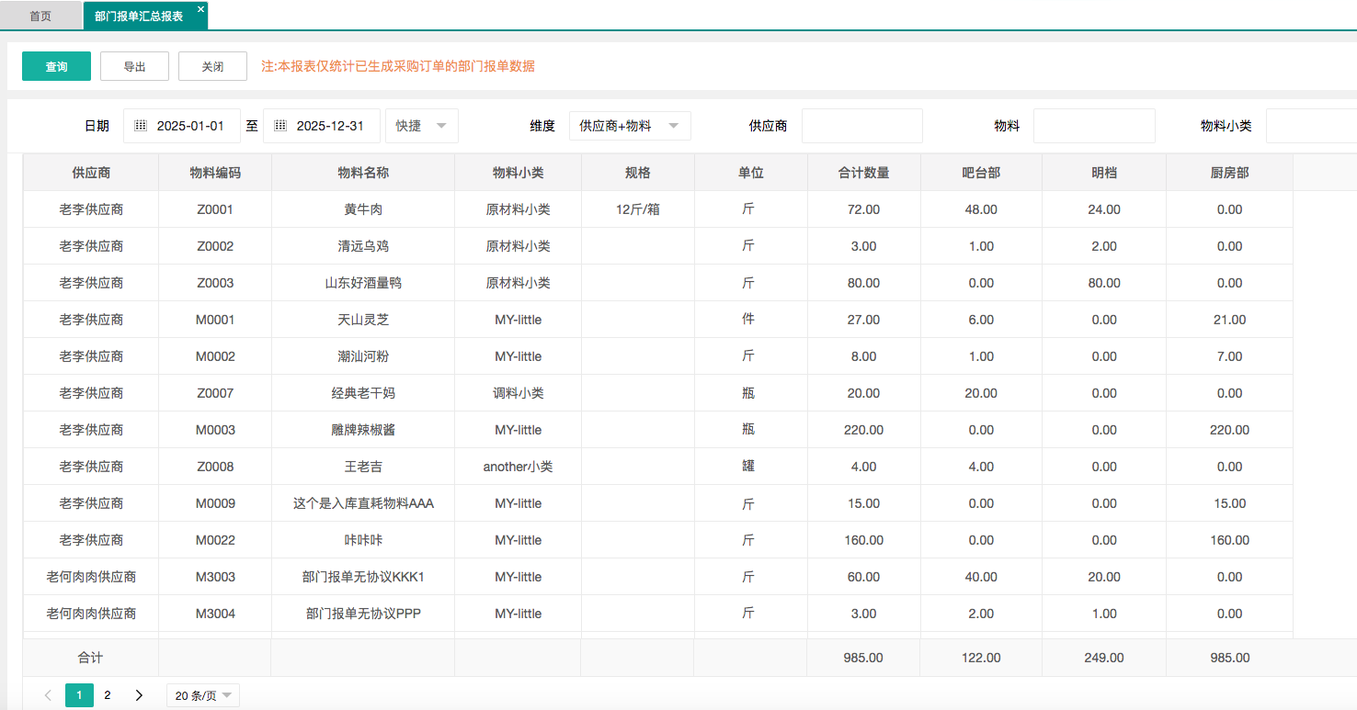
Task: Switch to 首页 tab
Action: coord(40,16)
